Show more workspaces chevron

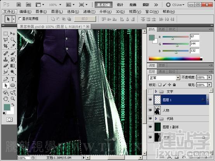pyautogui.click(x=156, y=5)
